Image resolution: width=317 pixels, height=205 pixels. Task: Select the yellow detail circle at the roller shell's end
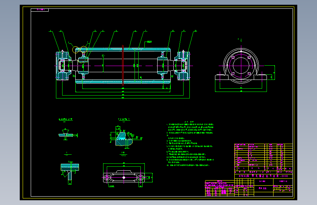click(x=76, y=50)
